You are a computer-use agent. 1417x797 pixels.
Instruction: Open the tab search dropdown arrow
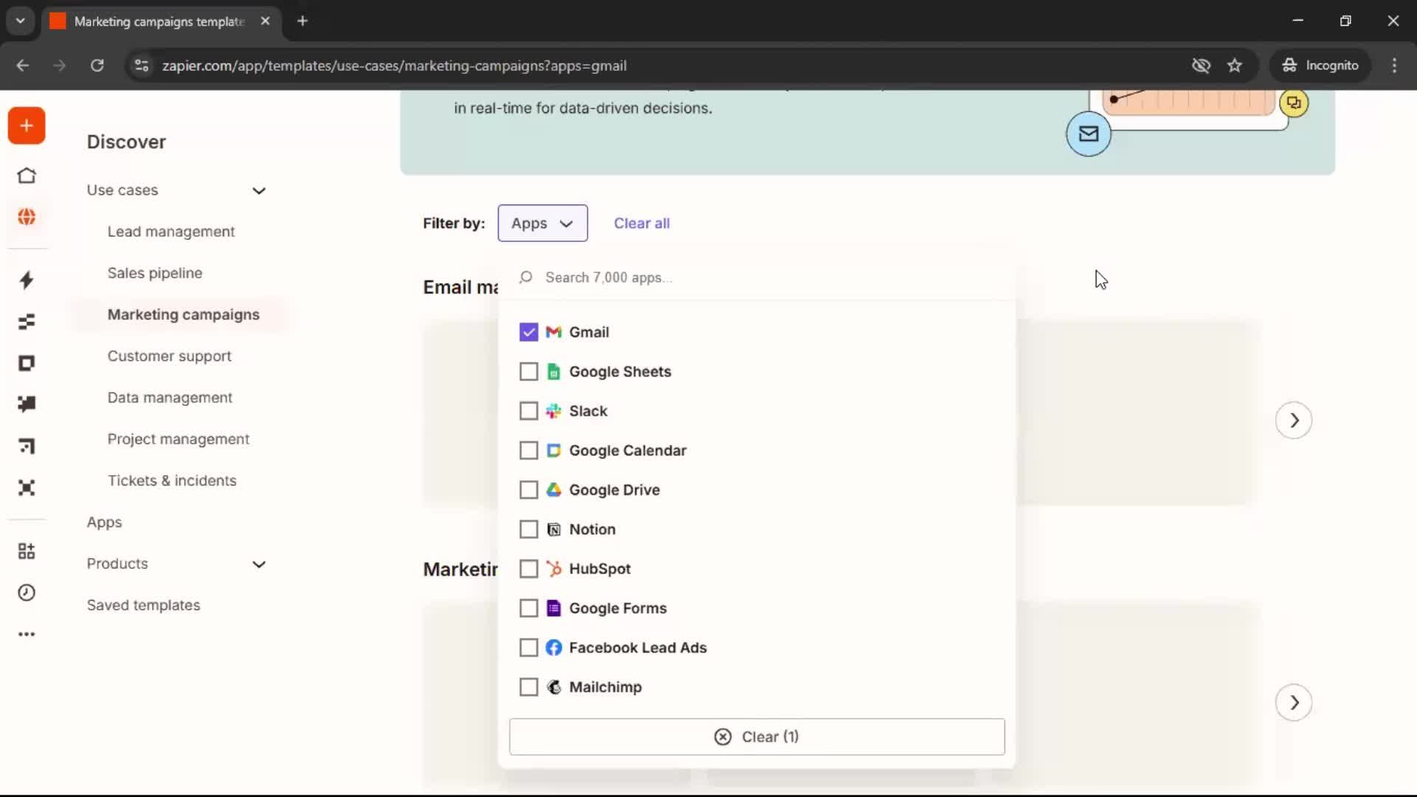click(21, 21)
